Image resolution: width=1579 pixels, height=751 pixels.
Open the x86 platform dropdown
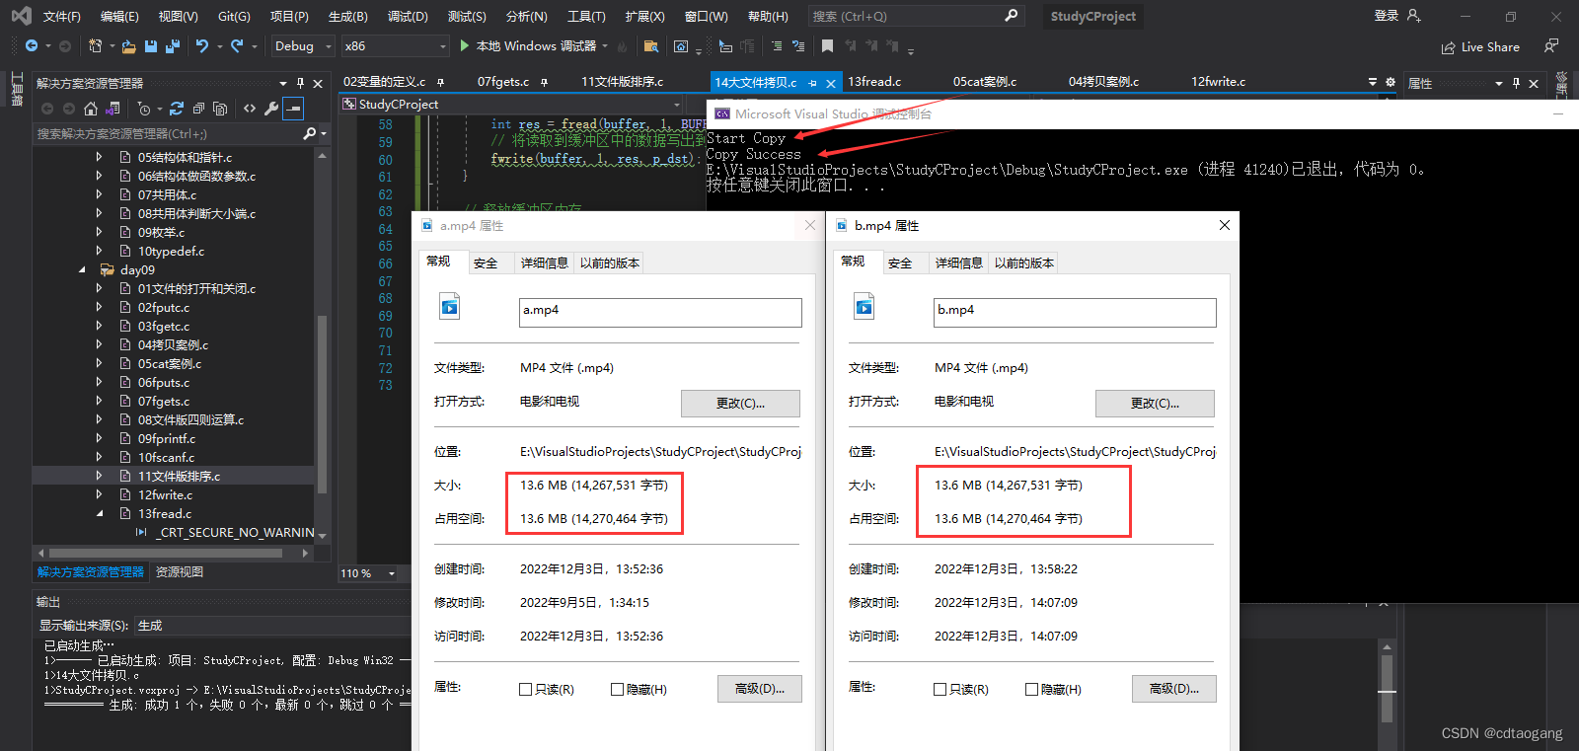click(396, 46)
